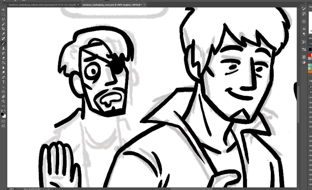Reset to default foreground and background colors
312x190 pixels.
click(x=2, y=110)
